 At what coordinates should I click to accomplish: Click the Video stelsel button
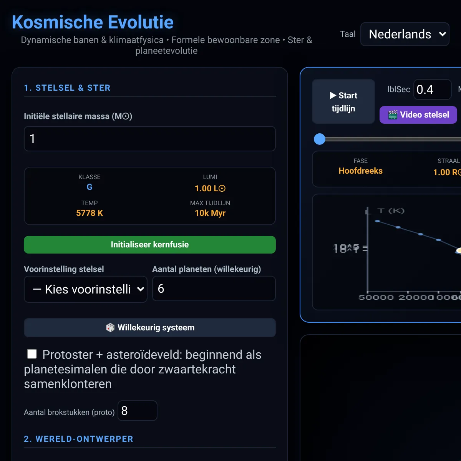pyautogui.click(x=418, y=115)
